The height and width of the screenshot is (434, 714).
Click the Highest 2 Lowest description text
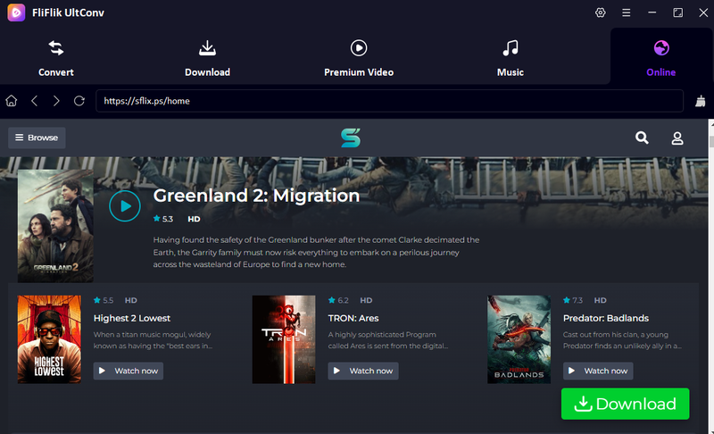(x=153, y=340)
